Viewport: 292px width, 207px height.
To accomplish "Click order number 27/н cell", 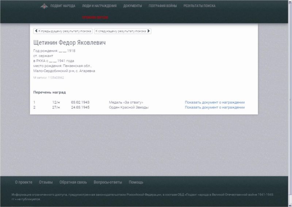I will (56, 107).
